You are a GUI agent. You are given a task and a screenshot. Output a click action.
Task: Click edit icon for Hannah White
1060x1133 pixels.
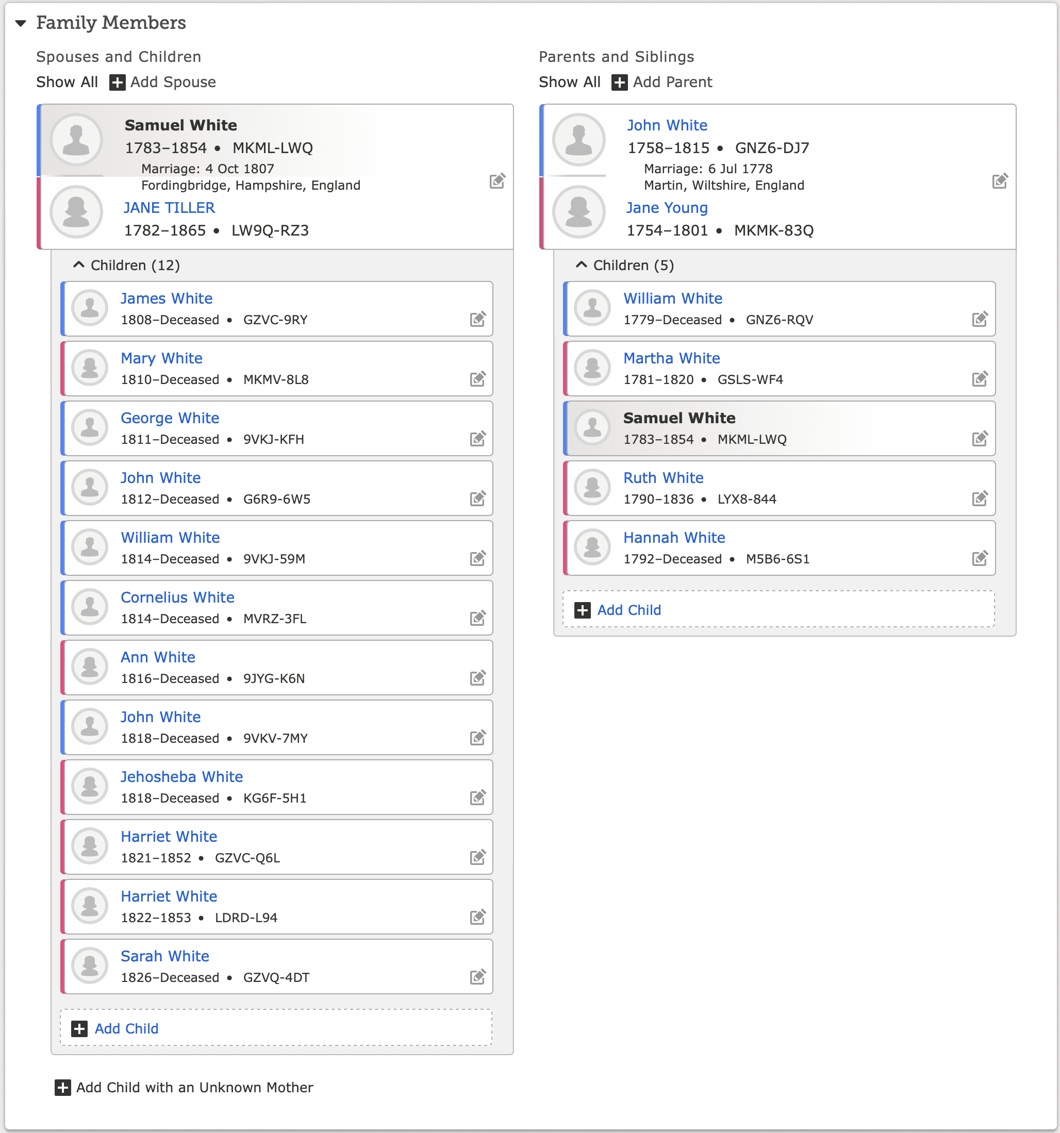(980, 558)
